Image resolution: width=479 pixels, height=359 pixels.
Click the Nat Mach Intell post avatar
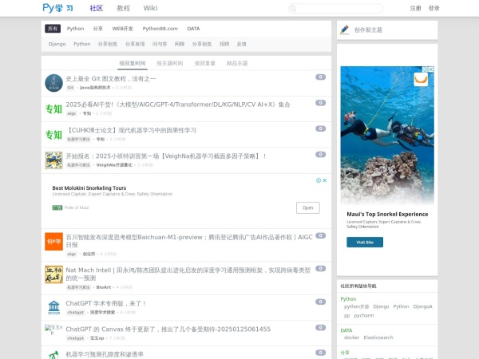coord(53,274)
